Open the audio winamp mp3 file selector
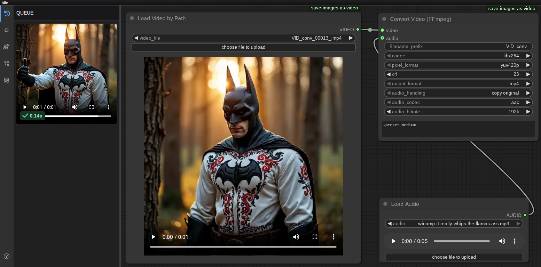The height and width of the screenshot is (267, 541). (x=454, y=224)
